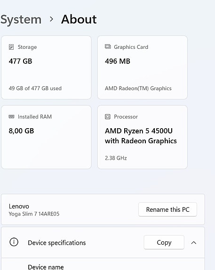Collapse the Device specifications section chevron
This screenshot has height=270, width=215.
(194, 243)
